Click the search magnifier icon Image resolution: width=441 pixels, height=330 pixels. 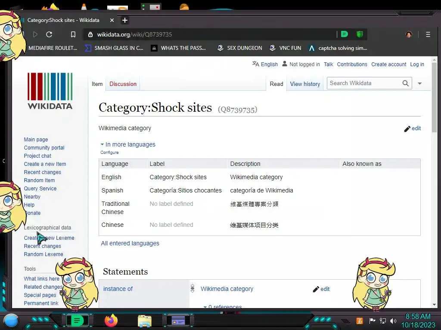[x=405, y=83]
